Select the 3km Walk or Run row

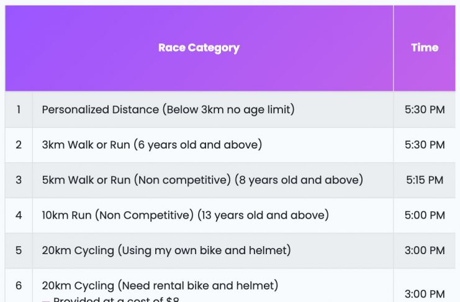click(230, 145)
